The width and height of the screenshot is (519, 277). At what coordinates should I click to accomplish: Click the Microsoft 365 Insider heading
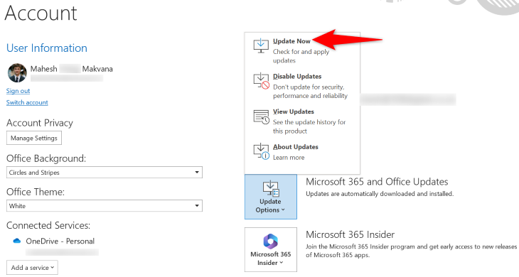[350, 234]
